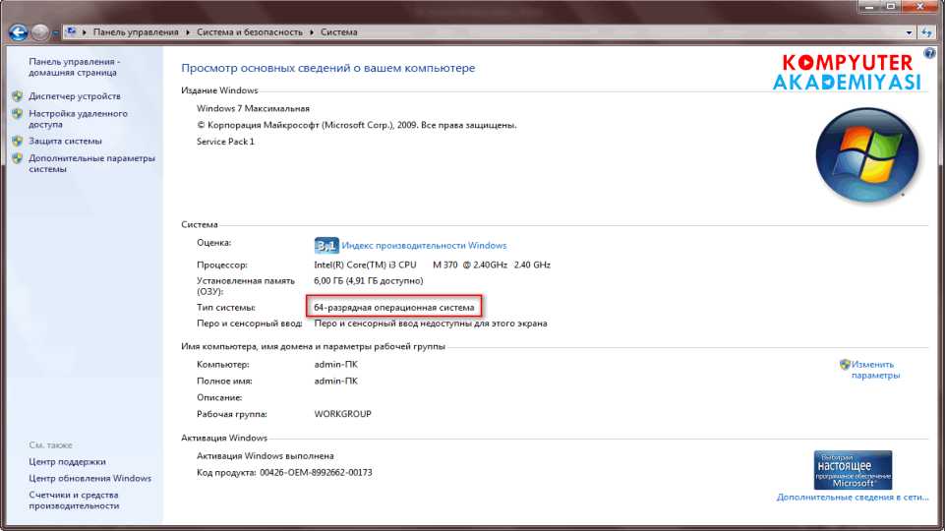Image resolution: width=945 pixels, height=531 pixels.
Task: Click admin-ПК value beside Полное имя
Action: tap(335, 381)
